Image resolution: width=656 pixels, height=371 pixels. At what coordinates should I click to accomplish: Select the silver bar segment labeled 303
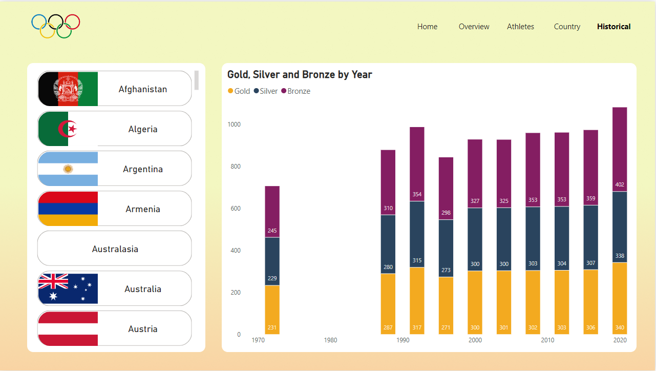533,239
